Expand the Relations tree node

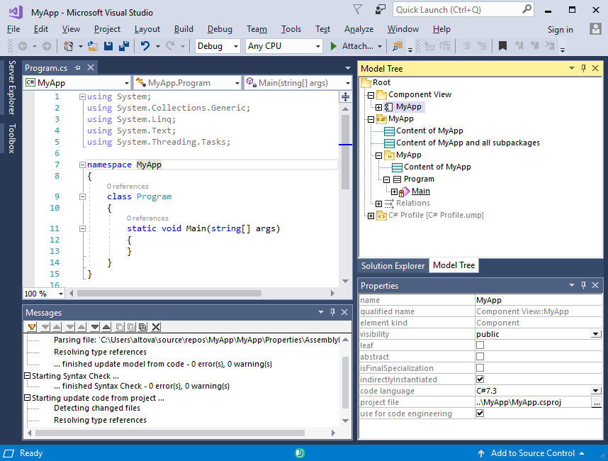pos(378,204)
